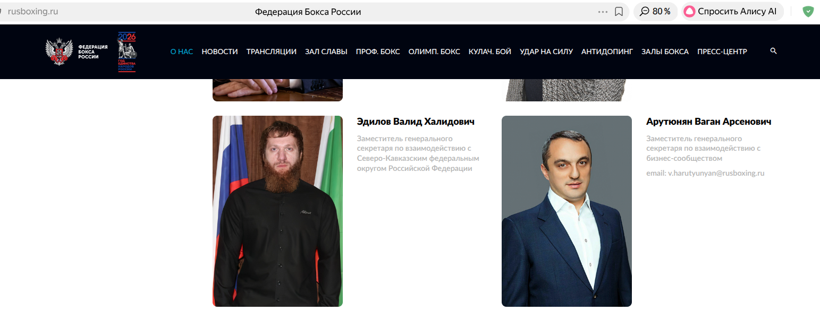This screenshot has height=319, width=820.
Task: Click the name Эдилов Валид Халидович
Action: click(416, 122)
